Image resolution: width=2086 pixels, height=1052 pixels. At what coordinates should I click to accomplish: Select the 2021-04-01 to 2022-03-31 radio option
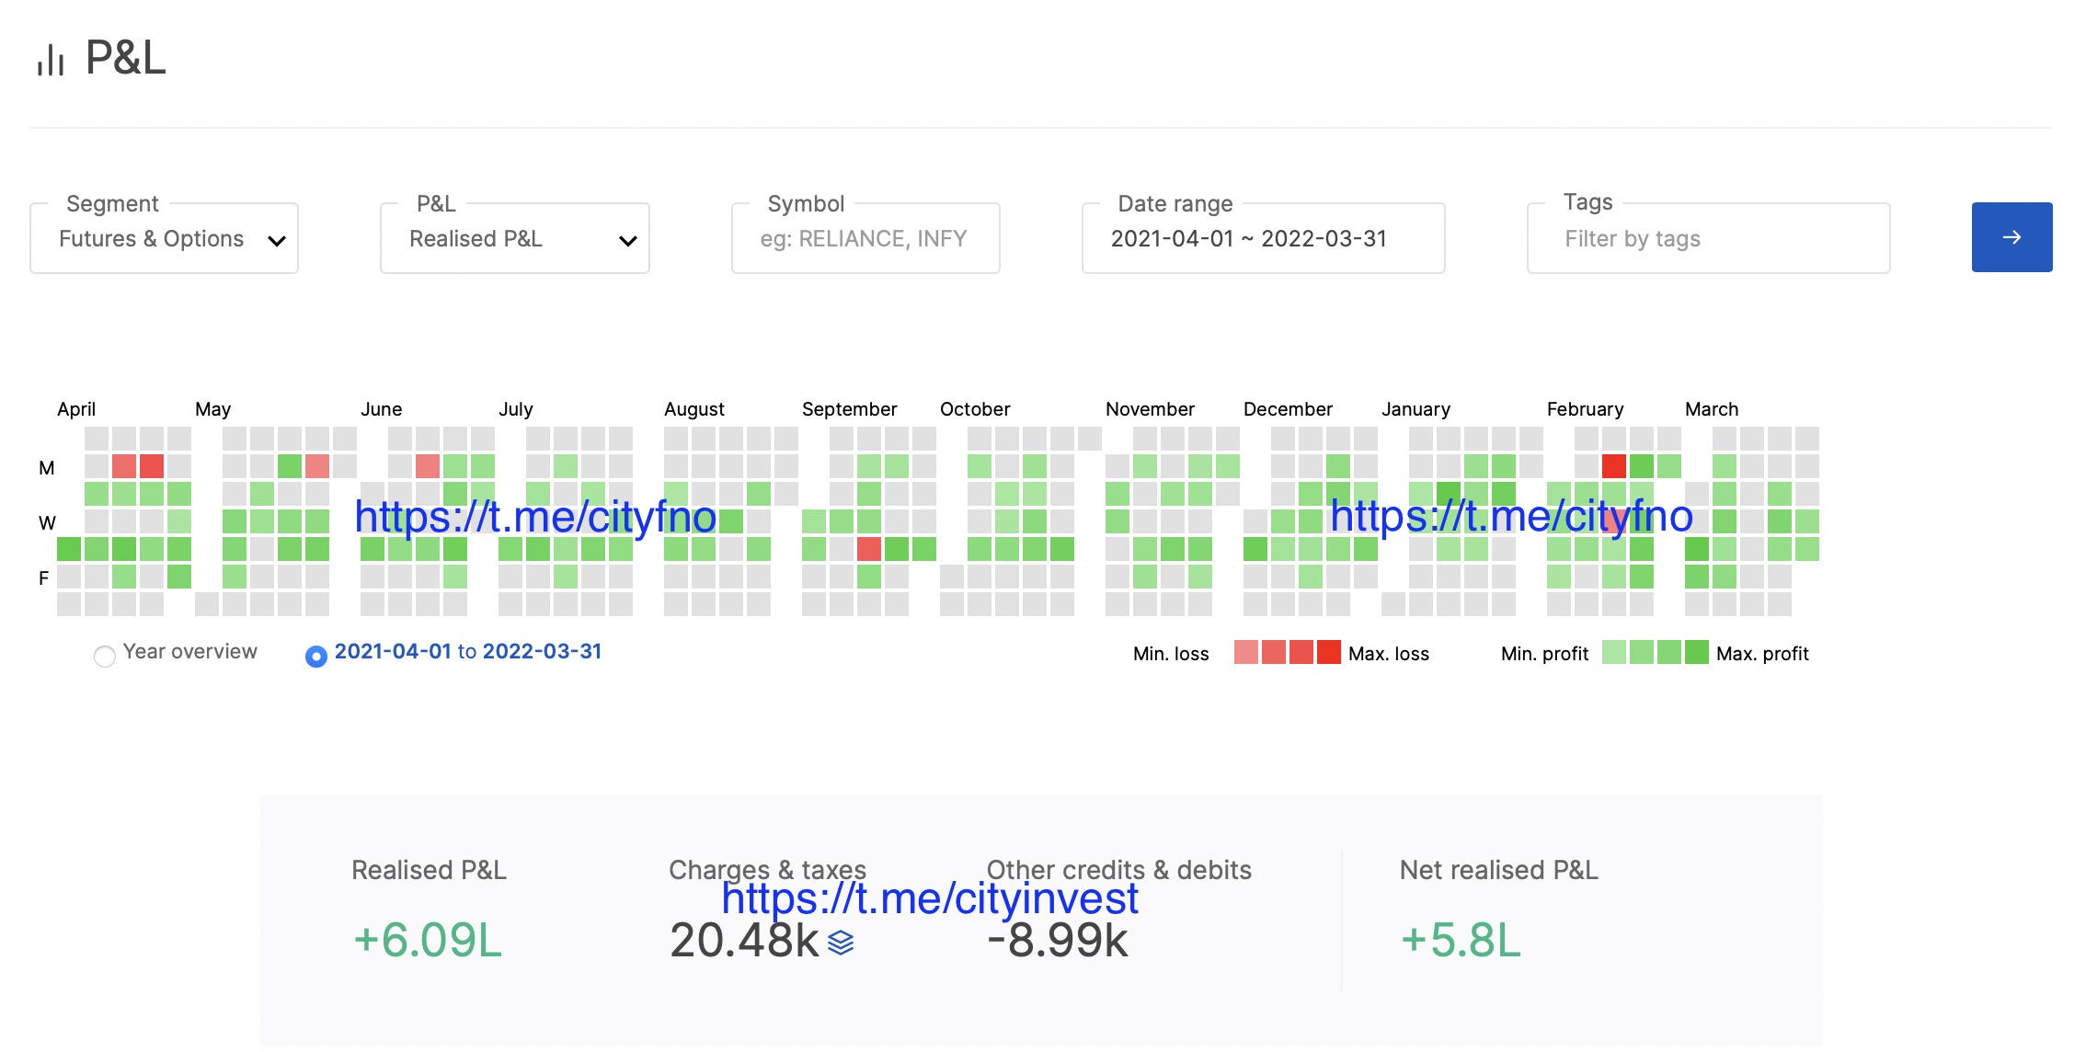pyautogui.click(x=315, y=656)
